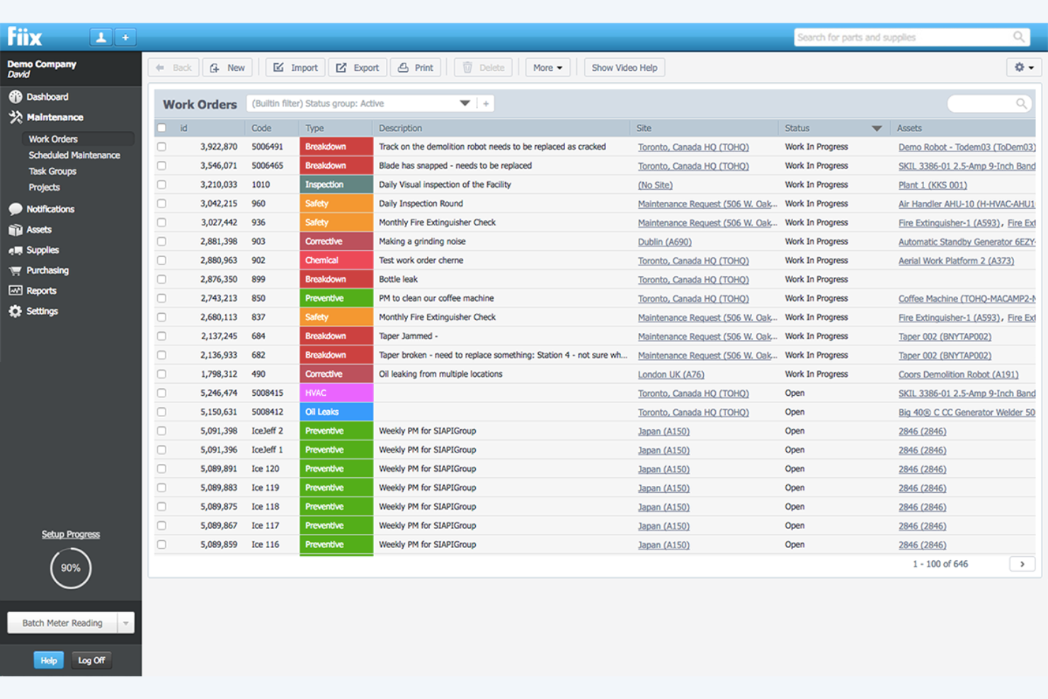Screen dimensions: 1048x699
Task: Click the Reports chart icon
Action: tap(15, 290)
